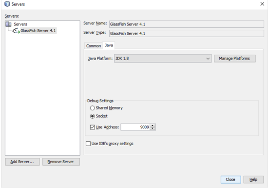269x190 pixels.
Task: Click the Server Name text field
Action: pos(187,24)
